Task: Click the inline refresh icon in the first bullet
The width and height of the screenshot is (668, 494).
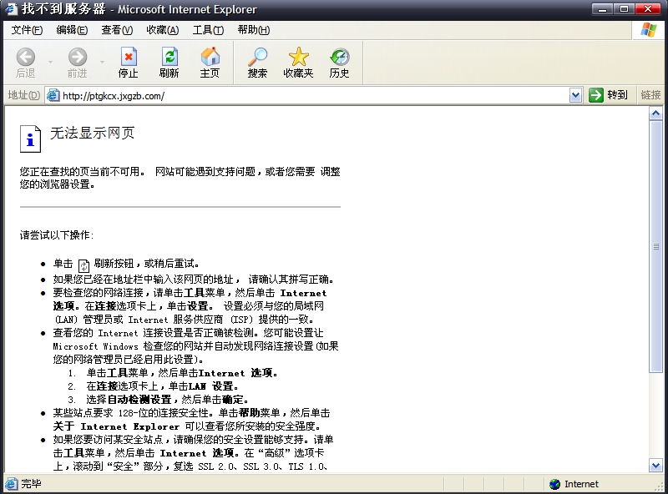Action: (x=83, y=265)
